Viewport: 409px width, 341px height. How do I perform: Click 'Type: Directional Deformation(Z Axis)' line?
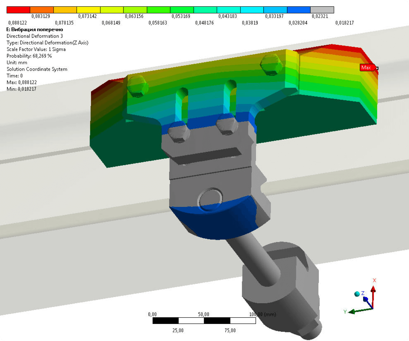[47, 43]
